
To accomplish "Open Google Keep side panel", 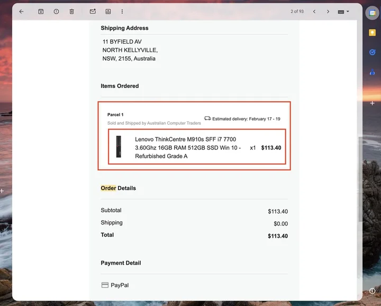I will coord(372,33).
